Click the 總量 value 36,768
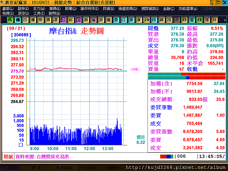228x171 pixels. click(x=177, y=57)
